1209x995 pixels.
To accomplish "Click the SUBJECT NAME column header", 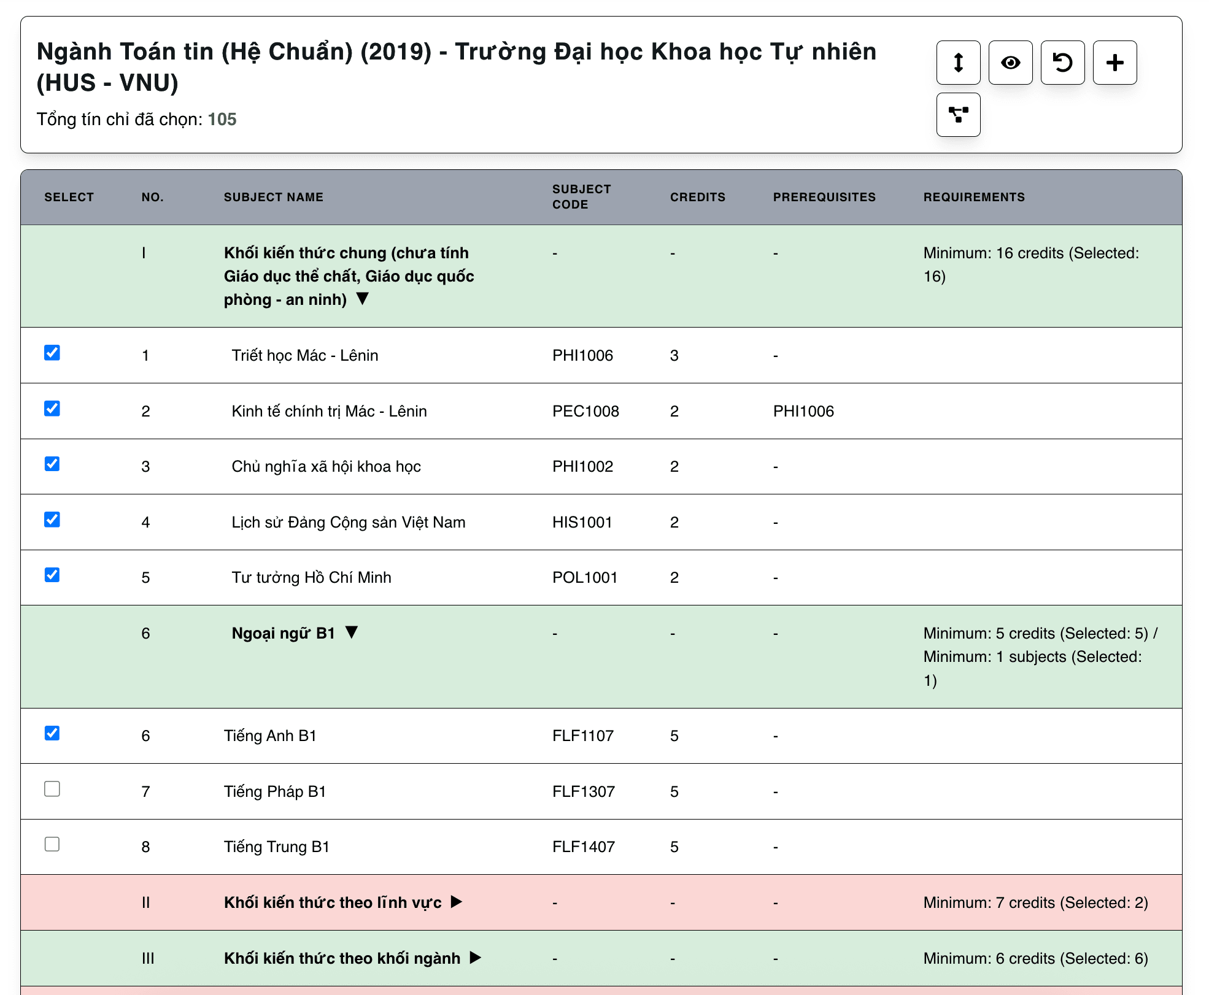I will click(x=273, y=197).
